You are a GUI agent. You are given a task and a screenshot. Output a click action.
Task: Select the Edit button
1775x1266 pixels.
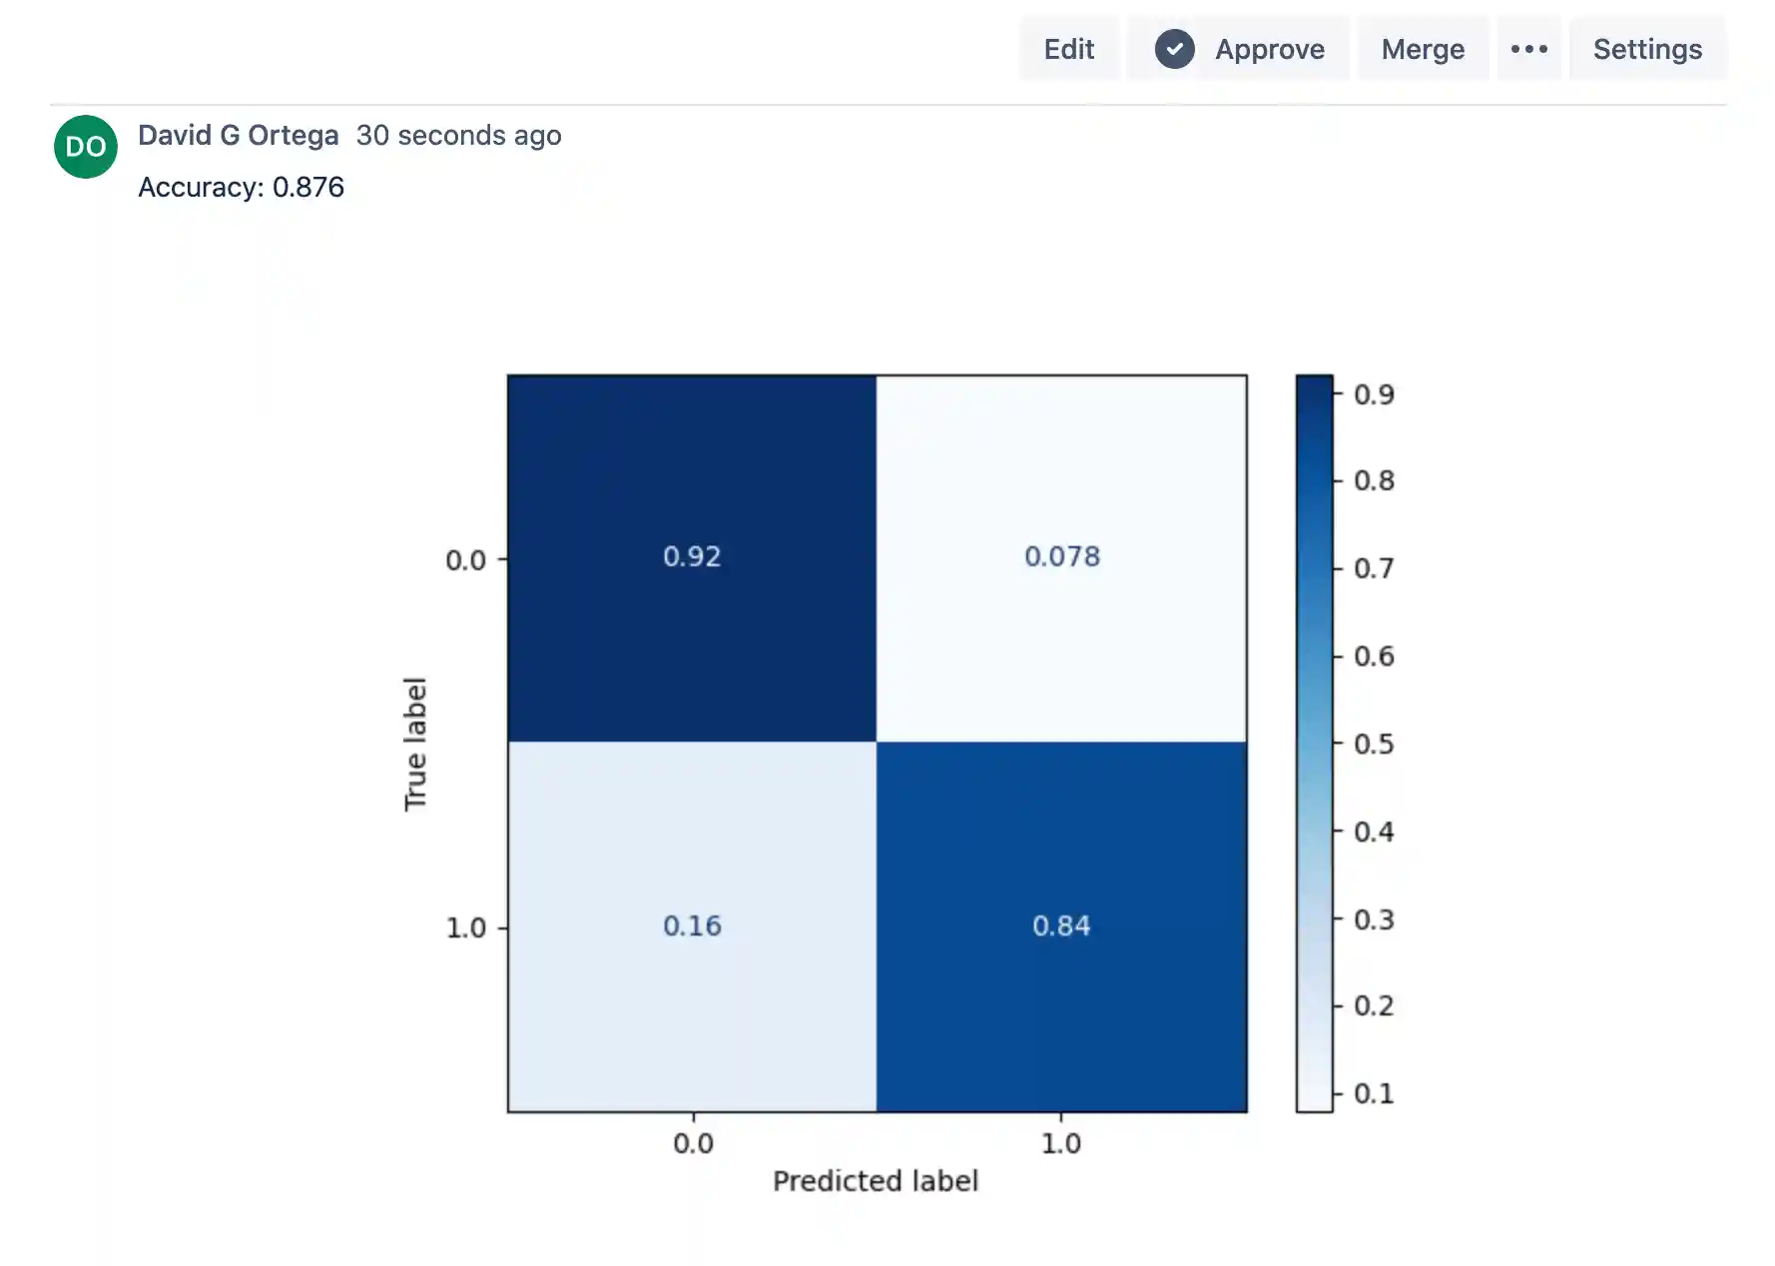click(1069, 48)
